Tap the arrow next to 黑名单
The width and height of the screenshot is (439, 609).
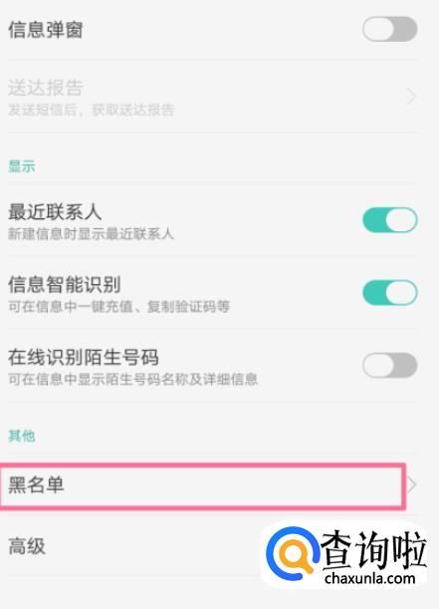412,484
